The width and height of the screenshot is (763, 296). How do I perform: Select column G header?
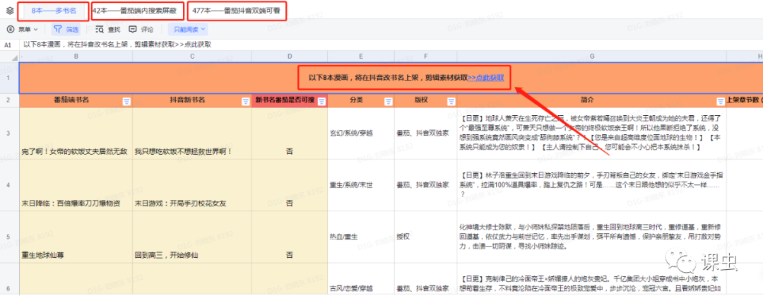point(592,57)
